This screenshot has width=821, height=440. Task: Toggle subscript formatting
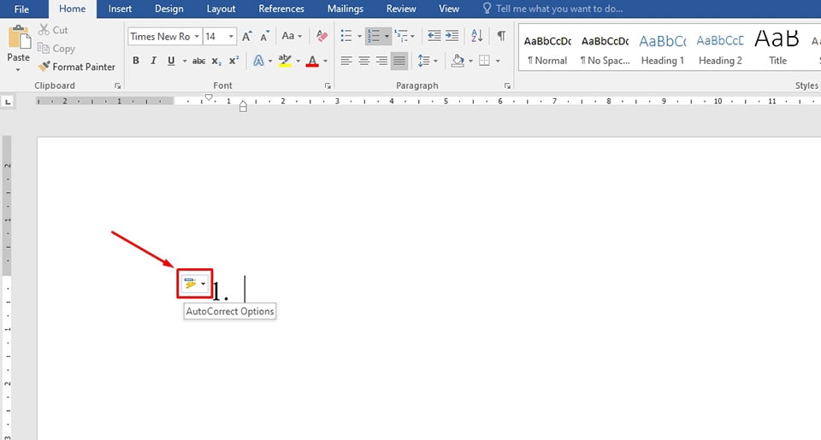click(216, 62)
